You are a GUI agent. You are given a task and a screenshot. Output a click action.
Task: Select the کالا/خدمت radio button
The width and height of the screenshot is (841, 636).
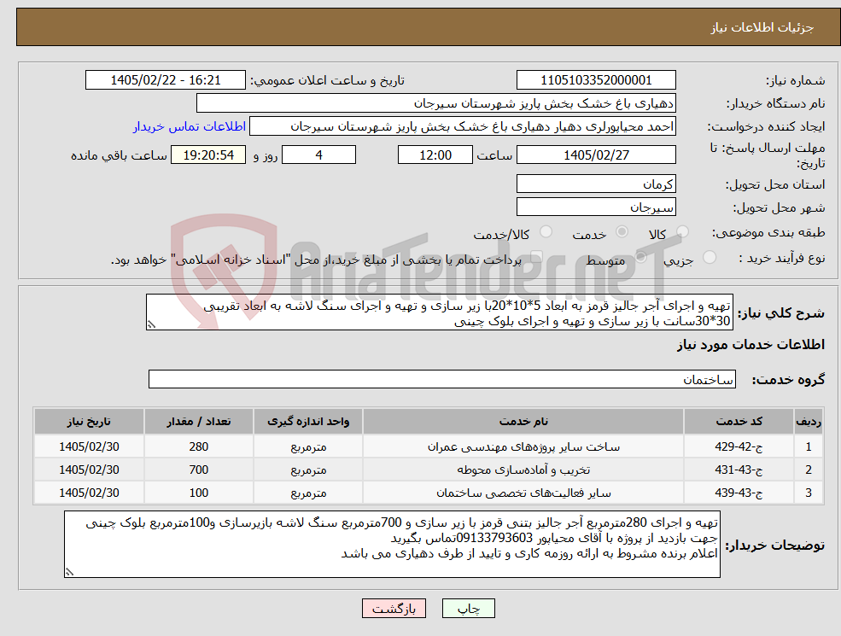546,231
